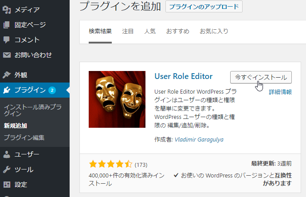Image resolution: width=306 pixels, height=197 pixels.
Task: Open the お気に入り tab
Action: pyautogui.click(x=214, y=32)
